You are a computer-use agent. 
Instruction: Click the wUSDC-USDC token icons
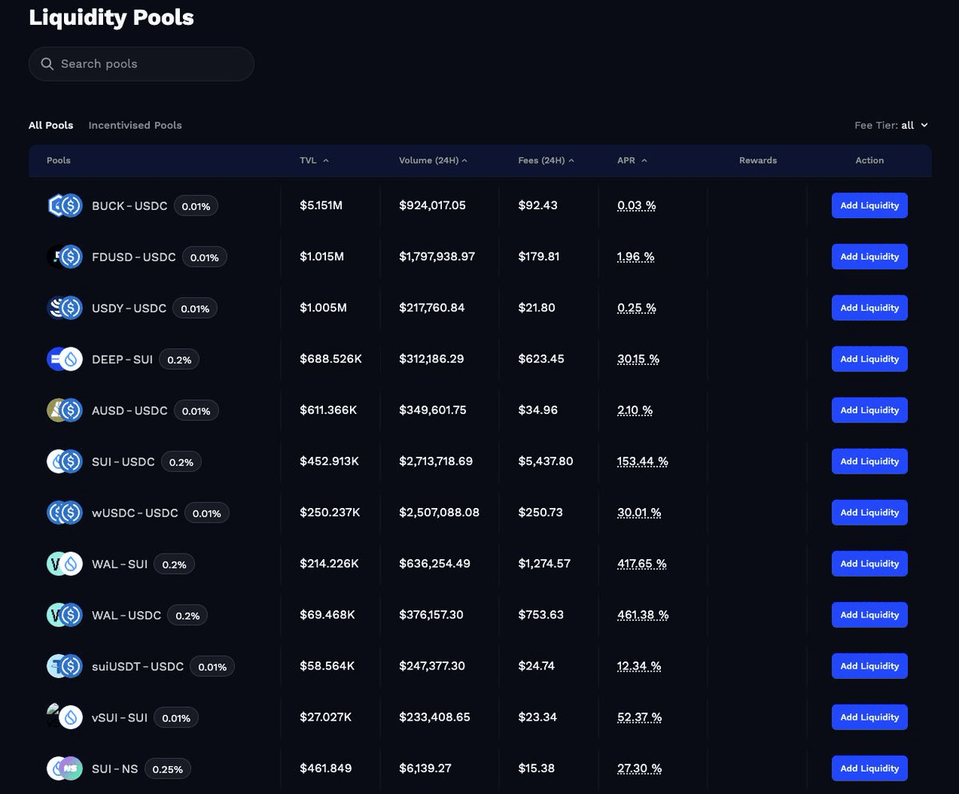click(65, 512)
